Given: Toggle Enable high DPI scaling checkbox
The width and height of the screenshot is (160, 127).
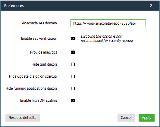Looking at the screenshot, I should pyautogui.click(x=73, y=101).
